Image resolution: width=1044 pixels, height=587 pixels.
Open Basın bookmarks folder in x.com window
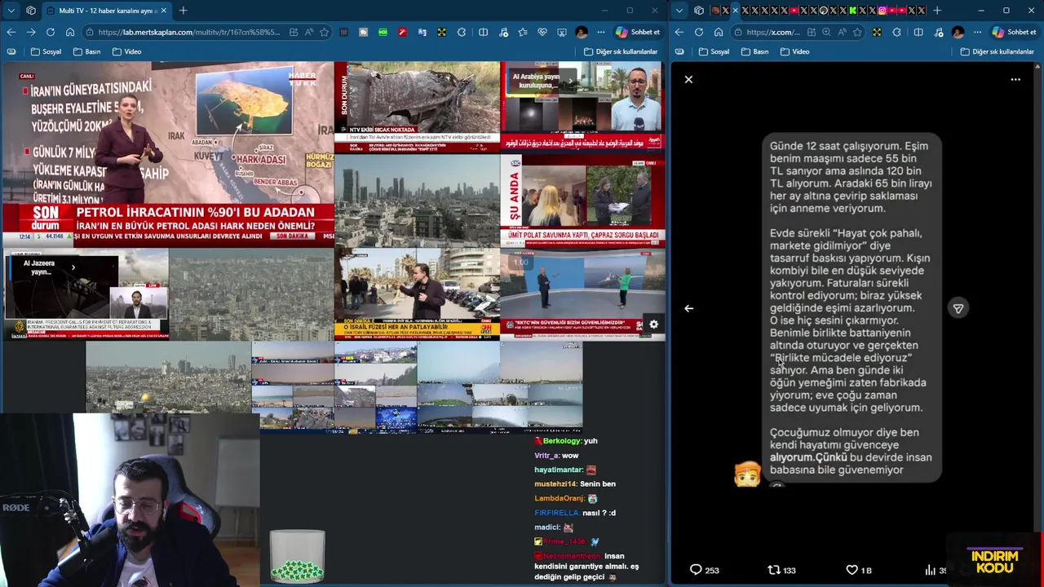(754, 51)
